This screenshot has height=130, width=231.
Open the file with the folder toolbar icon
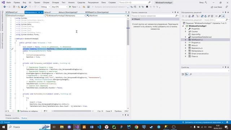[x=19, y=7]
